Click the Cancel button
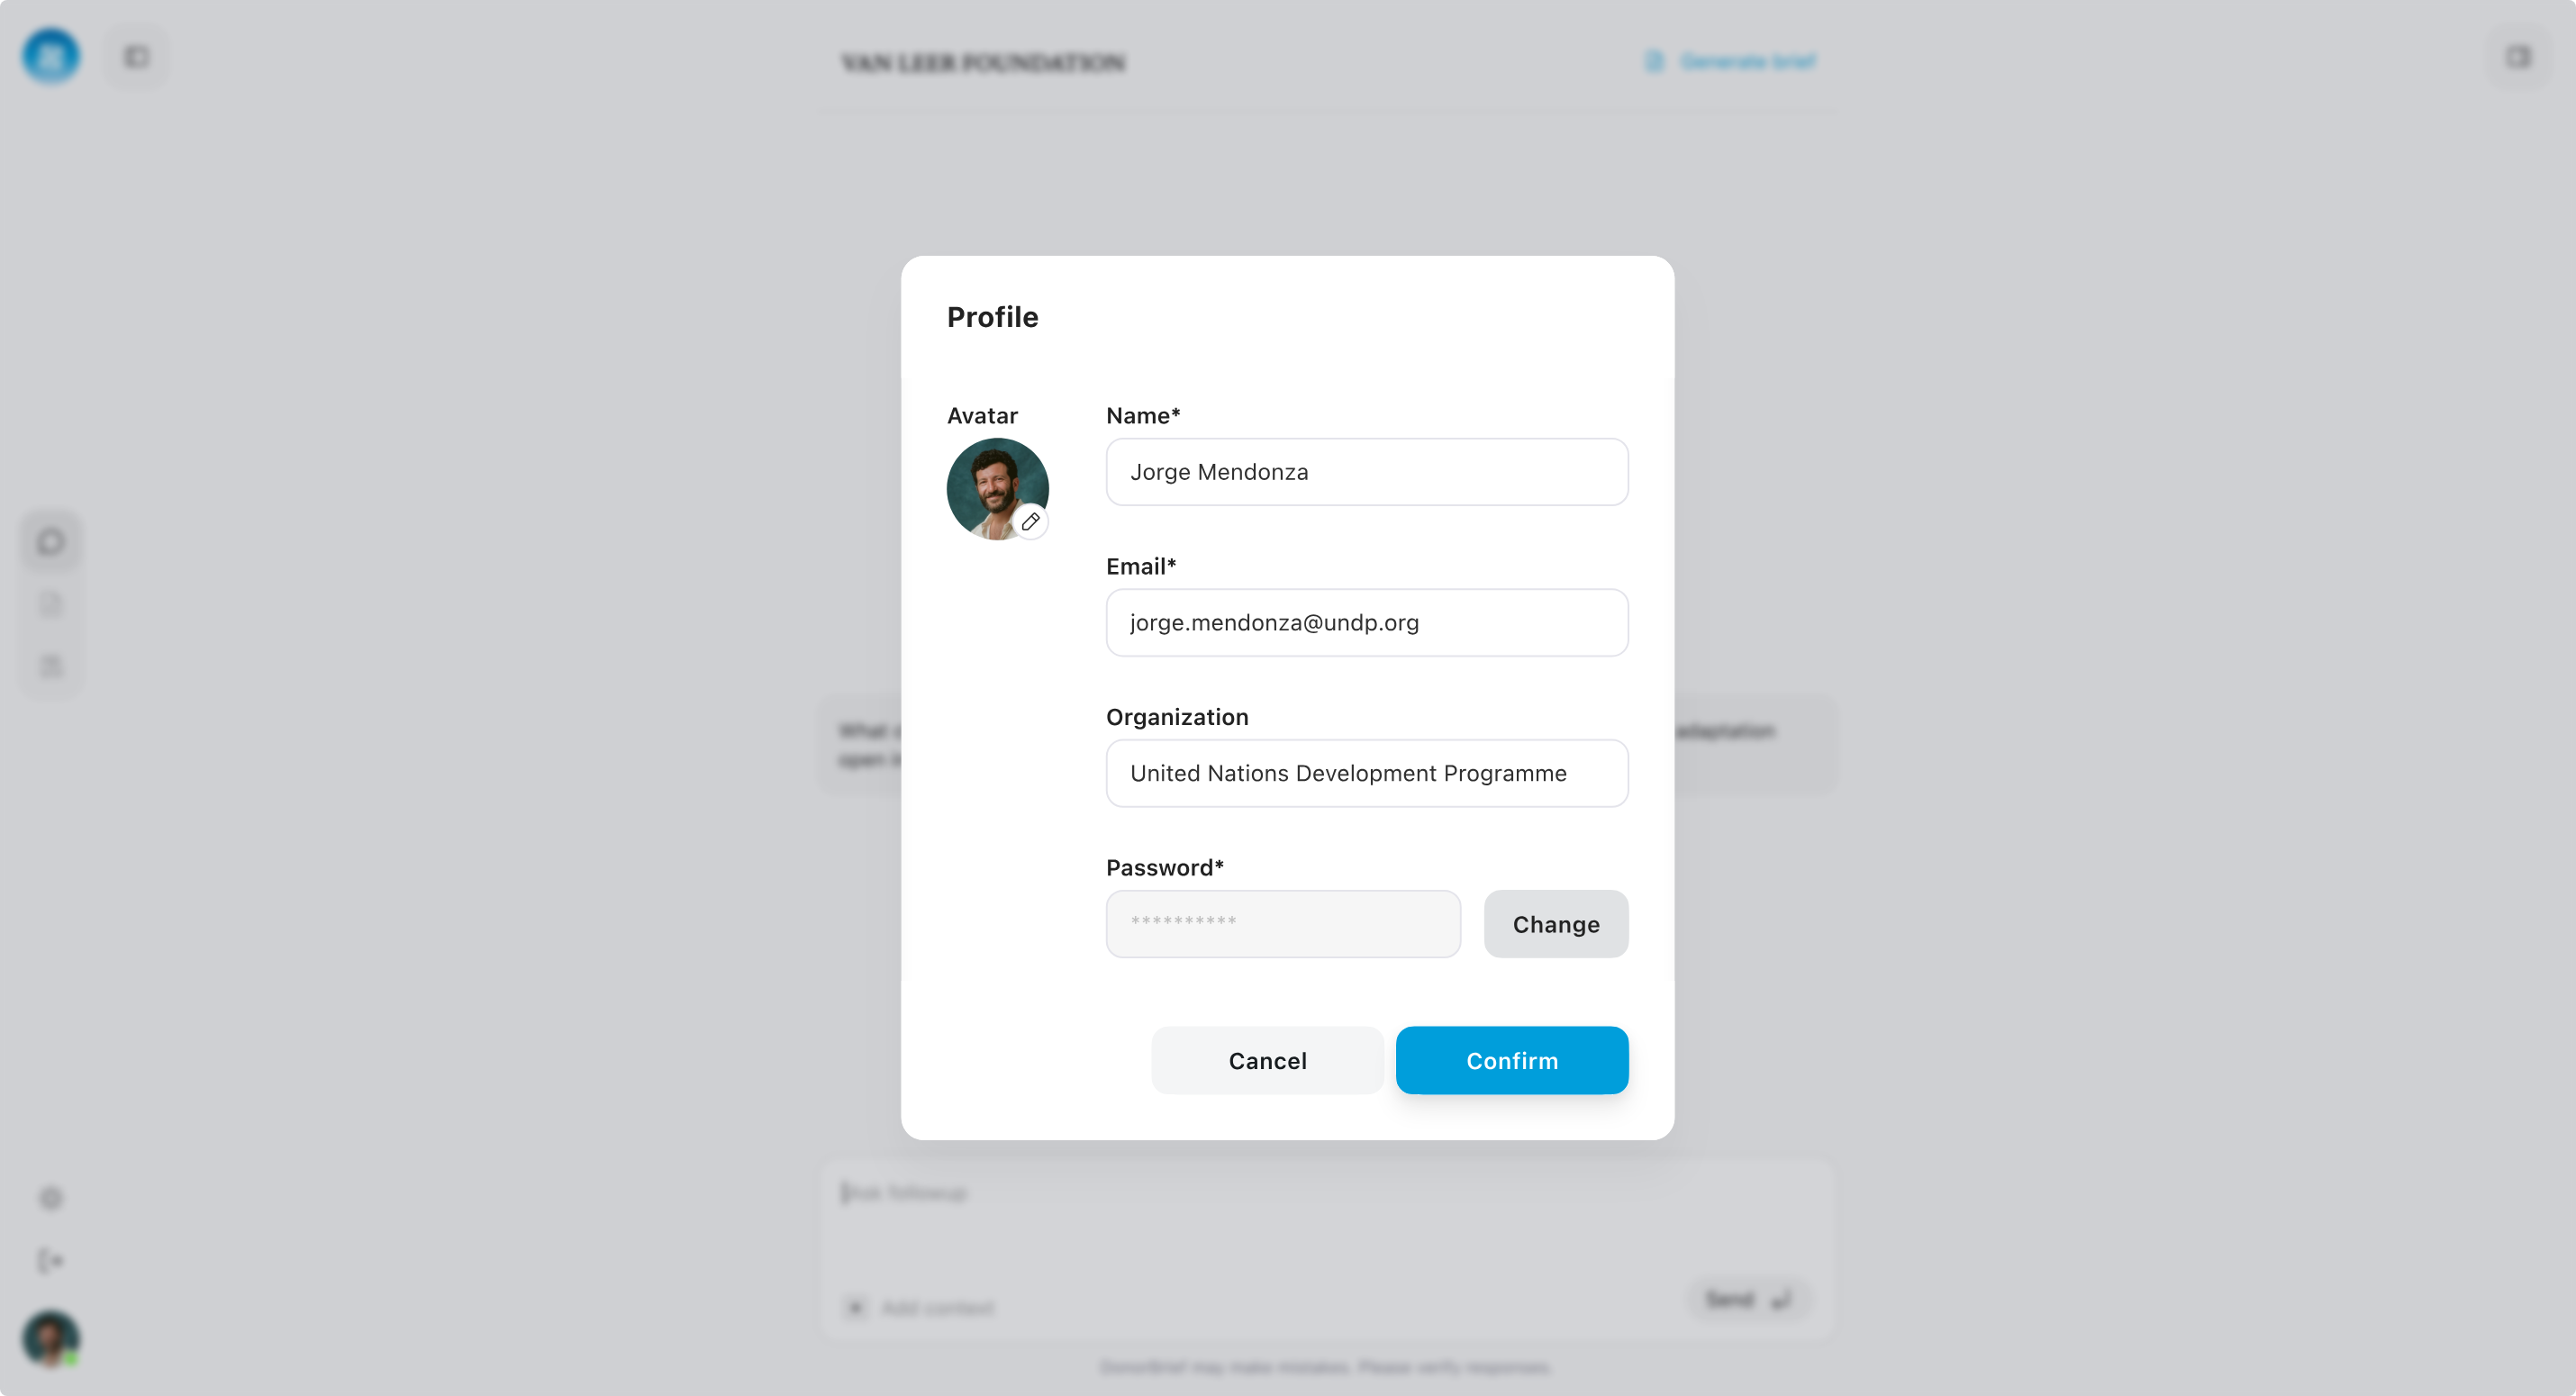 (1267, 1060)
